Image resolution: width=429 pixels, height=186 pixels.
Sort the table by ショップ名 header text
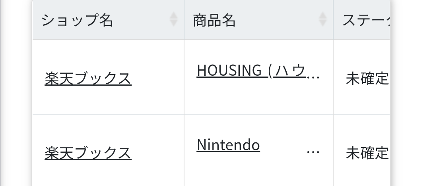pos(77,20)
